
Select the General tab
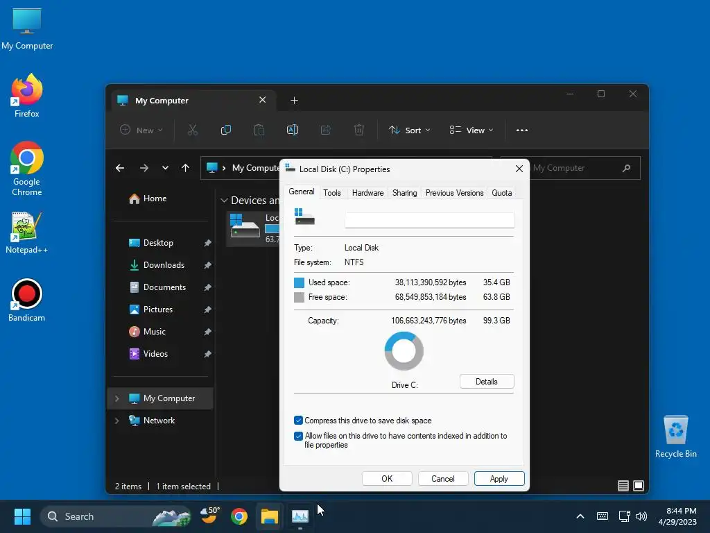click(x=302, y=192)
